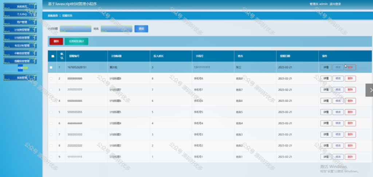The height and width of the screenshot is (177, 373).
Task: Click 删除 for 姓名6 row
Action: 350,101
